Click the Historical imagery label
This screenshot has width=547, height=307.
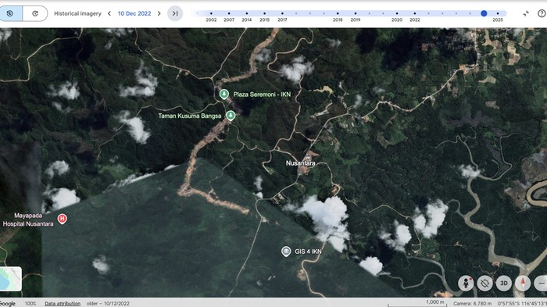[x=77, y=13]
